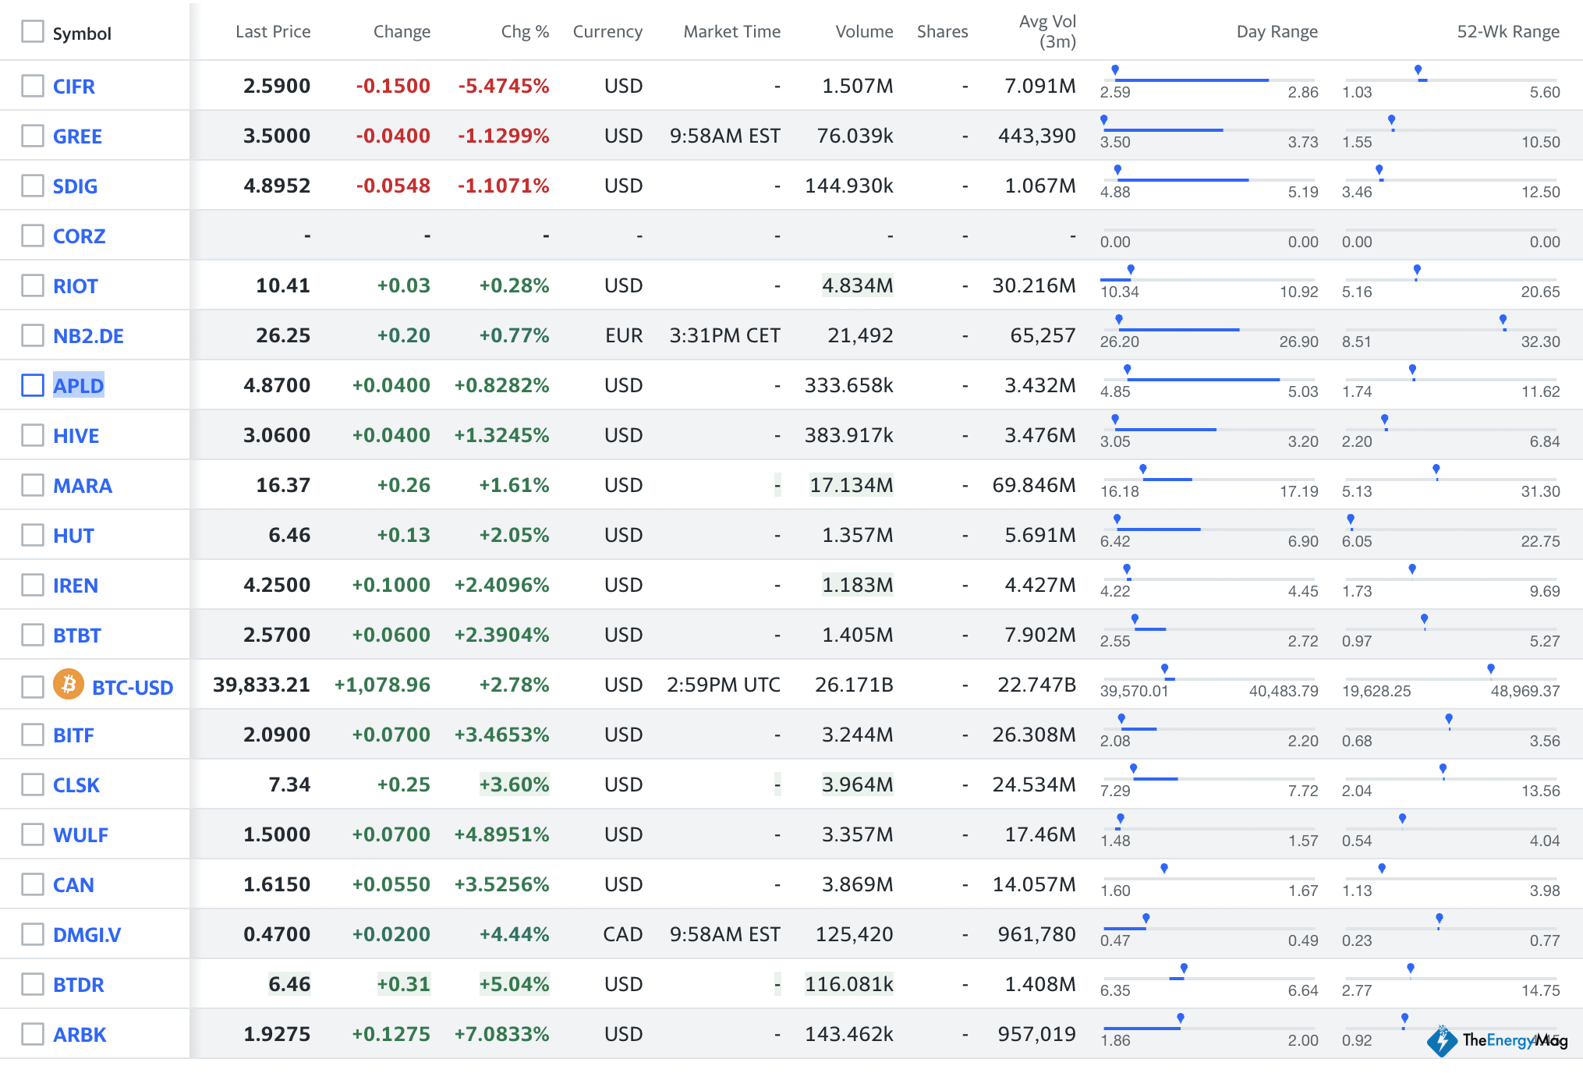
Task: Click the BTC-USD 52-week range marker
Action: [x=1490, y=669]
